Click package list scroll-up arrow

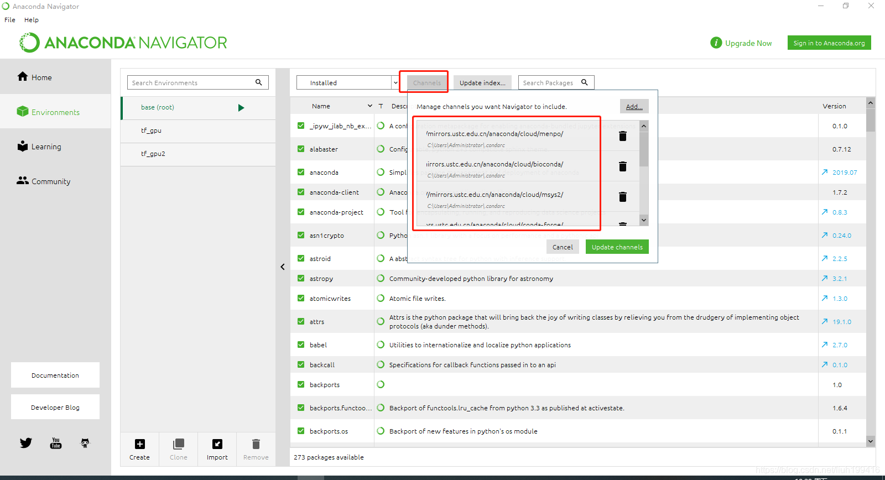871,103
